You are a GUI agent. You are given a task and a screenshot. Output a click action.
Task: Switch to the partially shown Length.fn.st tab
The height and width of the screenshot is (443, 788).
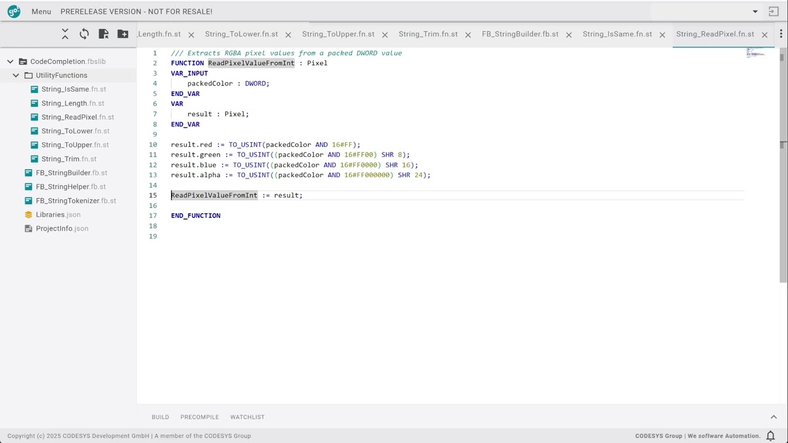pos(159,34)
